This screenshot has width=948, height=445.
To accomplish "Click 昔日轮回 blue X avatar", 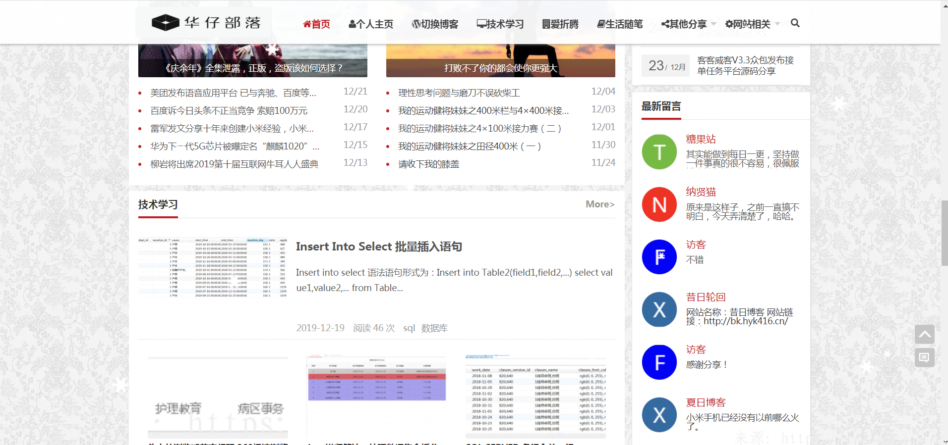I will point(659,309).
